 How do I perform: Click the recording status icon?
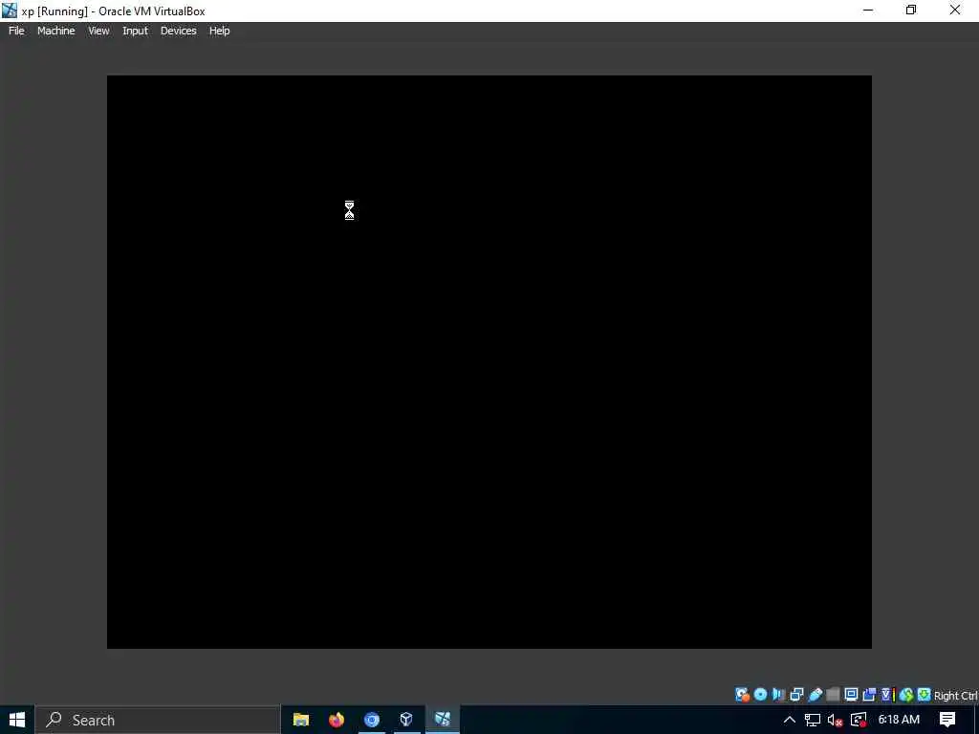869,695
